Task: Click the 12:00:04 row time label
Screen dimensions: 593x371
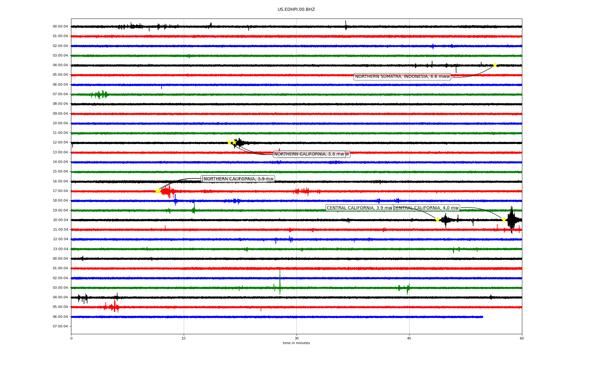Action: point(60,143)
